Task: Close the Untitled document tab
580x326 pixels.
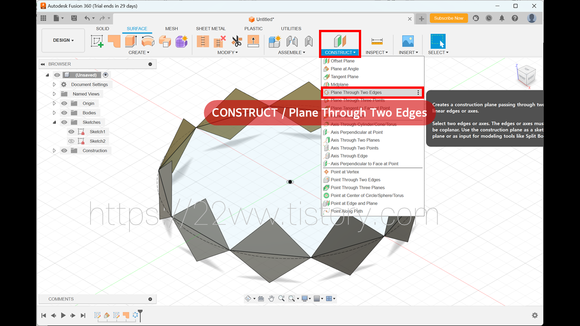Action: (x=410, y=19)
